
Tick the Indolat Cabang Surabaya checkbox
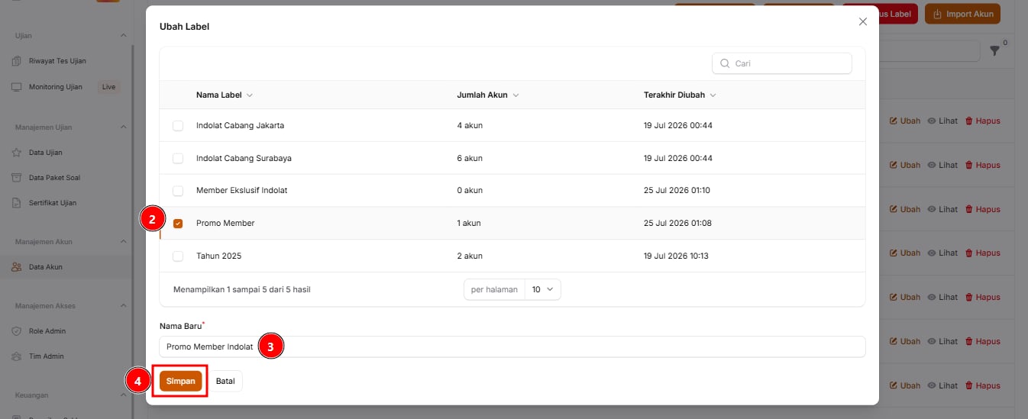coord(178,158)
